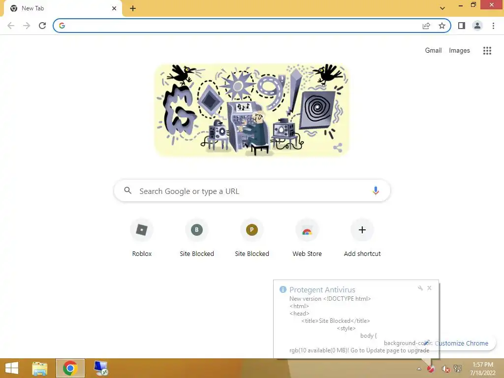504x378 pixels.
Task: Click the notification info icon
Action: tap(283, 289)
